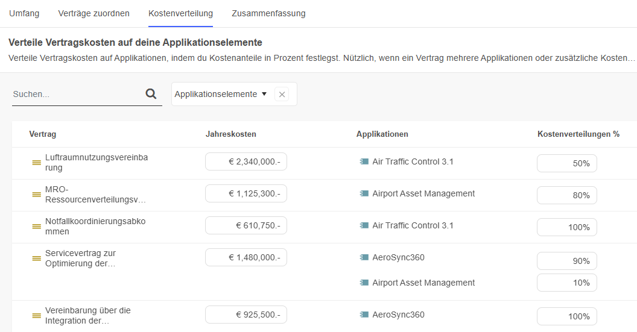Image resolution: width=637 pixels, height=332 pixels.
Task: Select the Kostenverteilung tab
Action: pyautogui.click(x=180, y=13)
